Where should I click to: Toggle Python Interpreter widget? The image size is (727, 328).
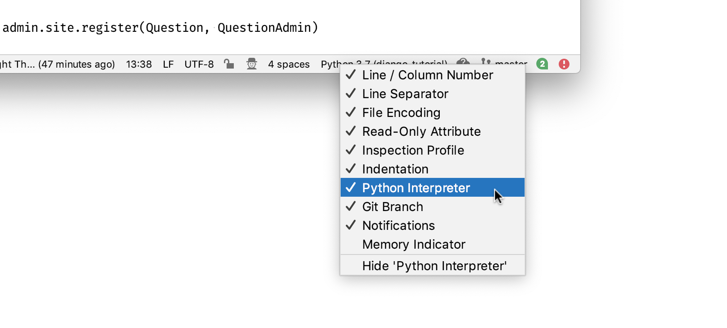click(433, 188)
